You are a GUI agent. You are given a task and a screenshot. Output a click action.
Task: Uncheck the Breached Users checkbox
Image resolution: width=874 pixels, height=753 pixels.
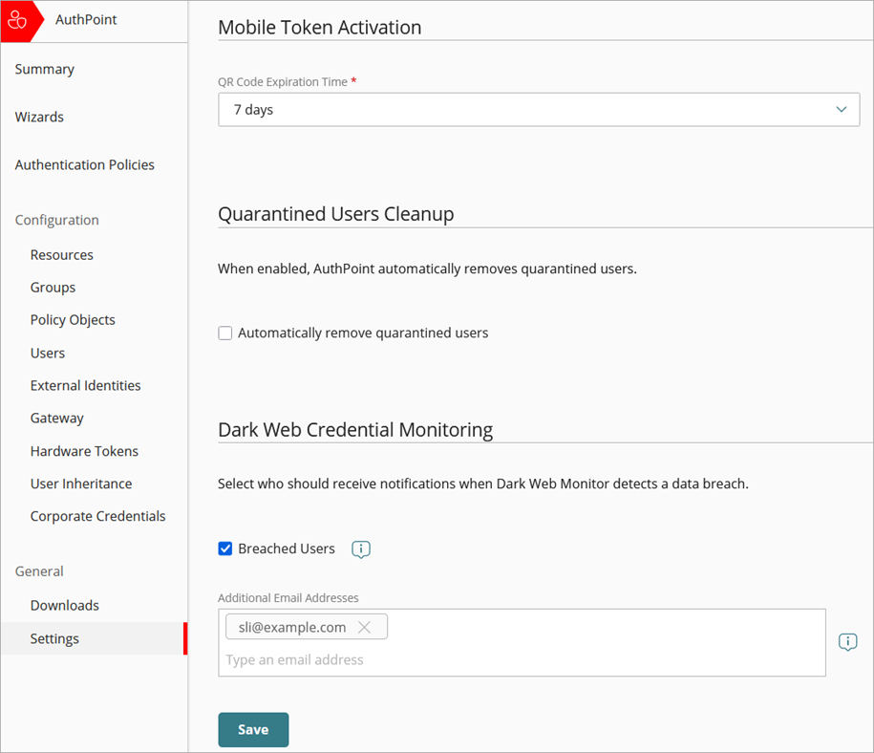(x=225, y=549)
